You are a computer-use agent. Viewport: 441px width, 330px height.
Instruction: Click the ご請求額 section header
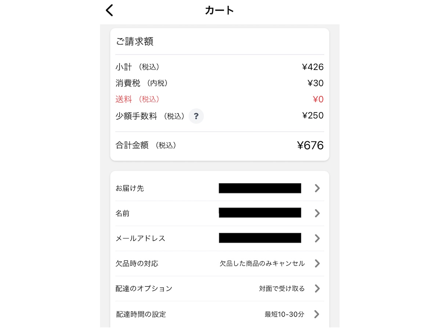coord(135,41)
